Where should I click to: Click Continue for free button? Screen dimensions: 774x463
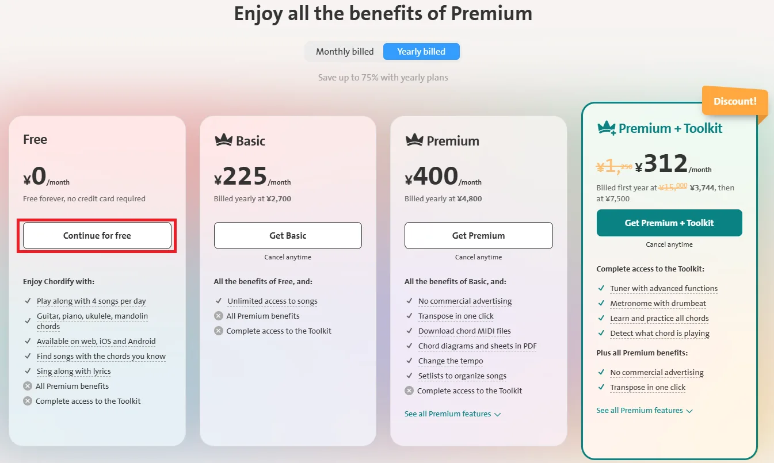click(x=97, y=235)
